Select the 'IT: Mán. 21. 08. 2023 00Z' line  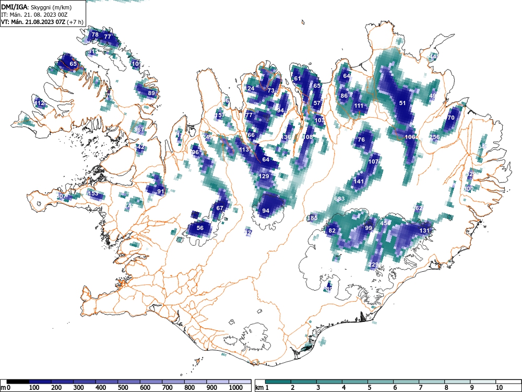pos(34,15)
